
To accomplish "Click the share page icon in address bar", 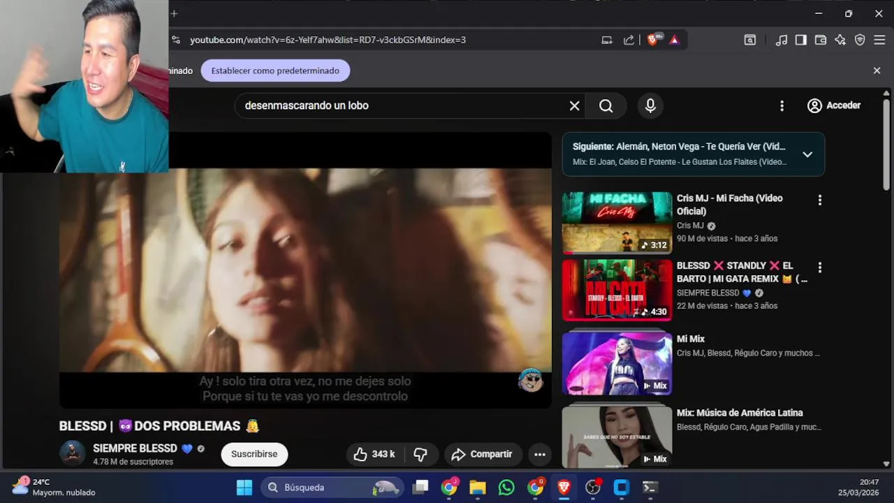I will point(629,40).
